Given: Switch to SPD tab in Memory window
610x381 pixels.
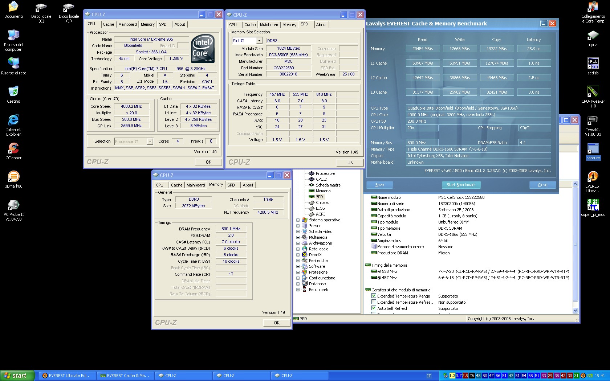Looking at the screenshot, I should [x=231, y=185].
